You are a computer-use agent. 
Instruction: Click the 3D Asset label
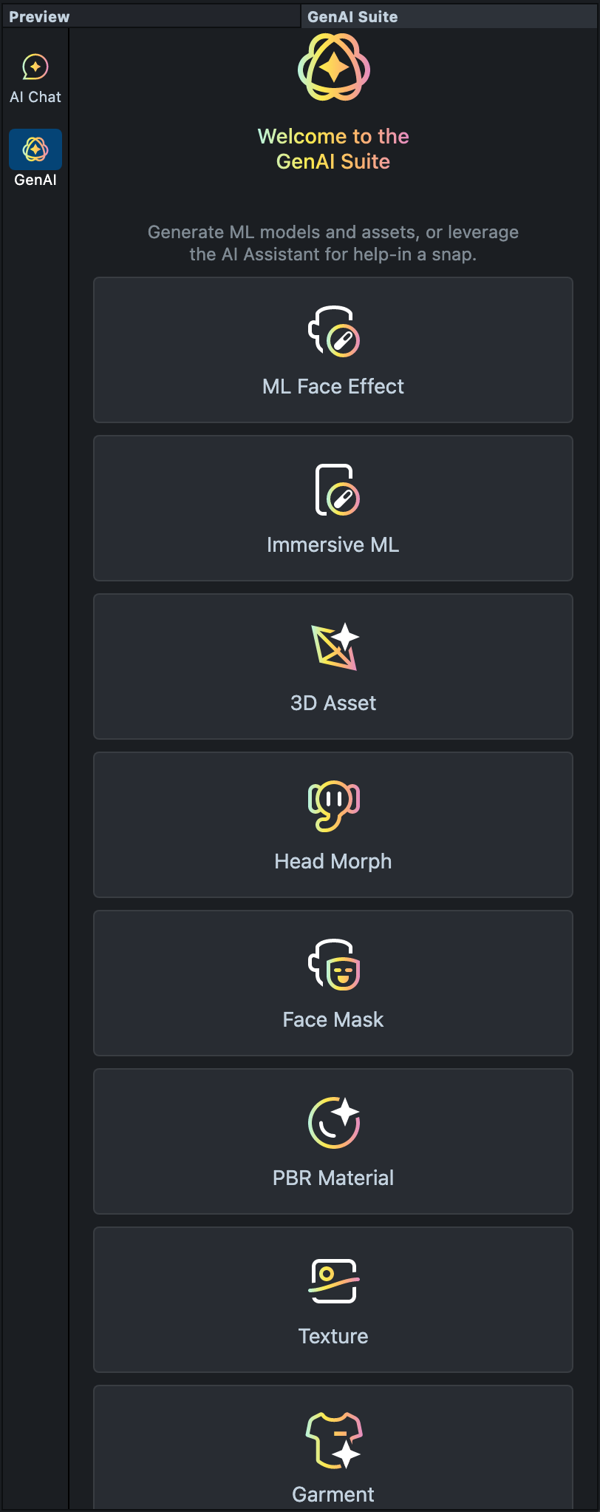(333, 703)
